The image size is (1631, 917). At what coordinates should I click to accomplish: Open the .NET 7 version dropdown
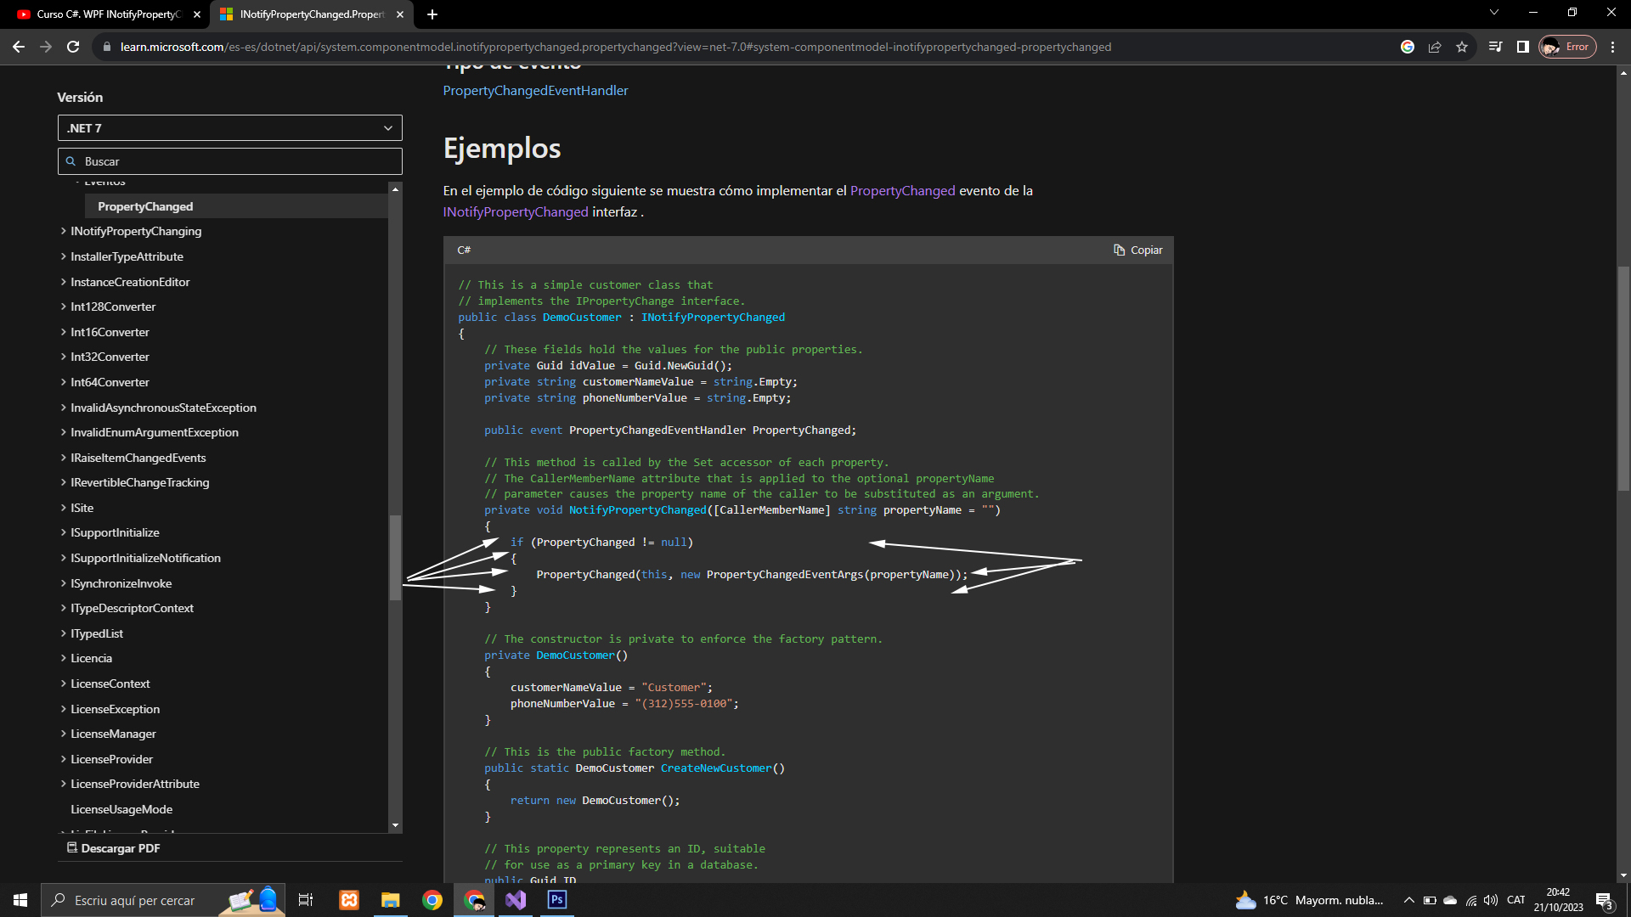(229, 128)
